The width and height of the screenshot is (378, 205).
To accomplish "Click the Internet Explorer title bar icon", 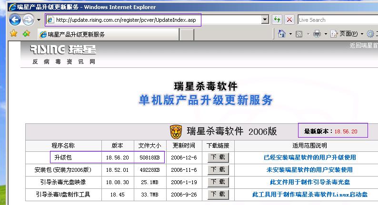I will pyautogui.click(x=12, y=7).
